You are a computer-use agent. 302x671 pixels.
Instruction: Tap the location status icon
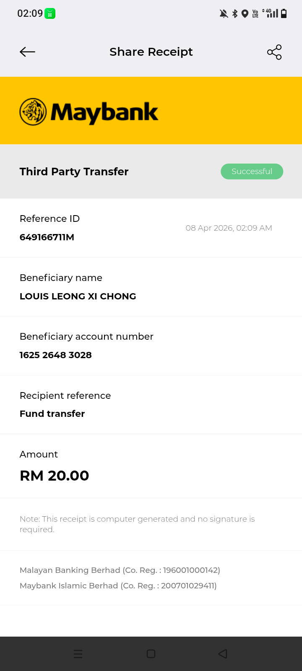pyautogui.click(x=245, y=14)
